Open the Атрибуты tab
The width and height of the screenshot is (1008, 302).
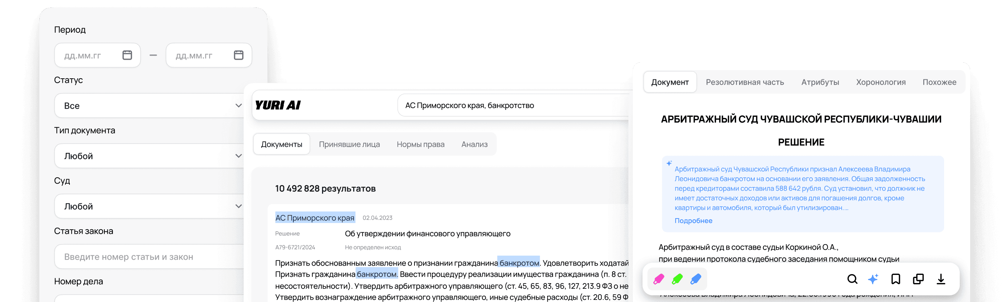pos(820,82)
